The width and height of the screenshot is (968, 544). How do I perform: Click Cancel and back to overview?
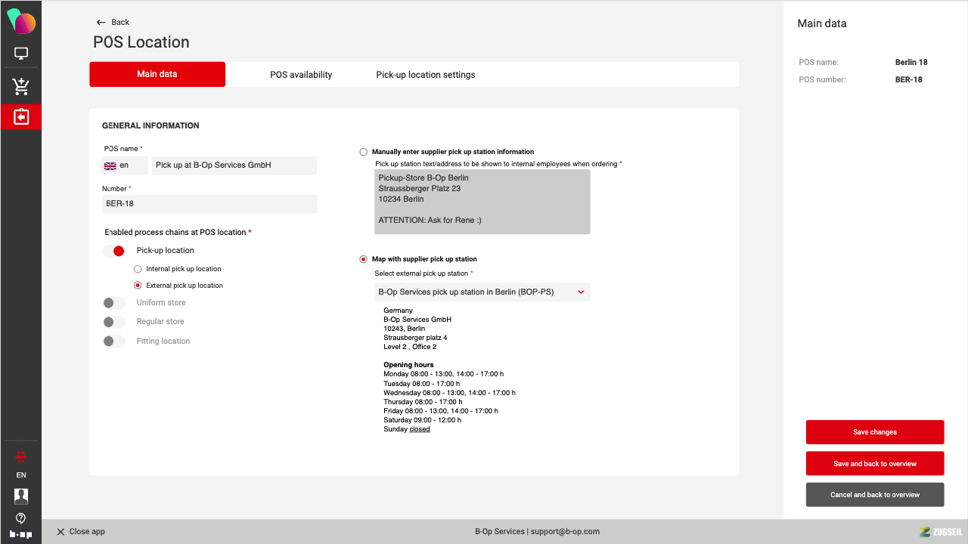point(875,495)
